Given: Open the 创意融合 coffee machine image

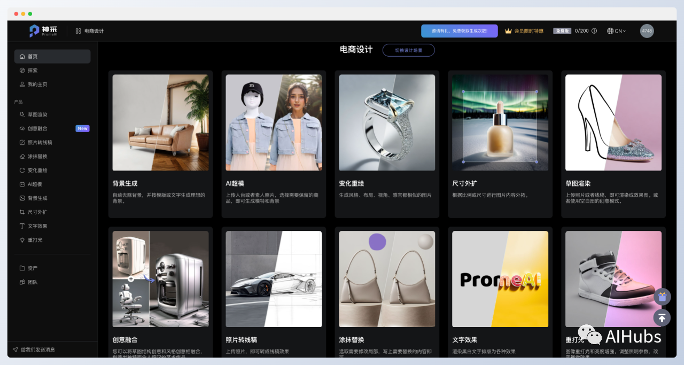Looking at the screenshot, I should click(160, 279).
